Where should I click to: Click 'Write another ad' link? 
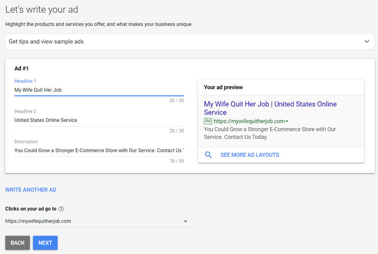31,190
